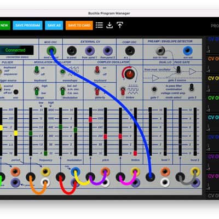Screen dimensions: 219x219
Task: Click the NEW button
Action: click(x=5, y=25)
